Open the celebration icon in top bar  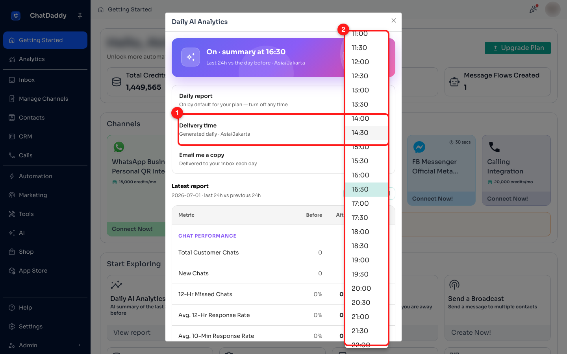(534, 9)
